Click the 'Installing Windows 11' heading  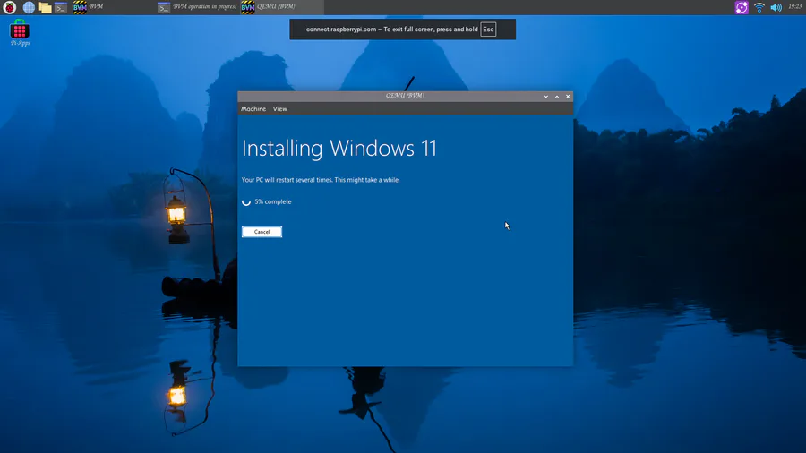(339, 149)
